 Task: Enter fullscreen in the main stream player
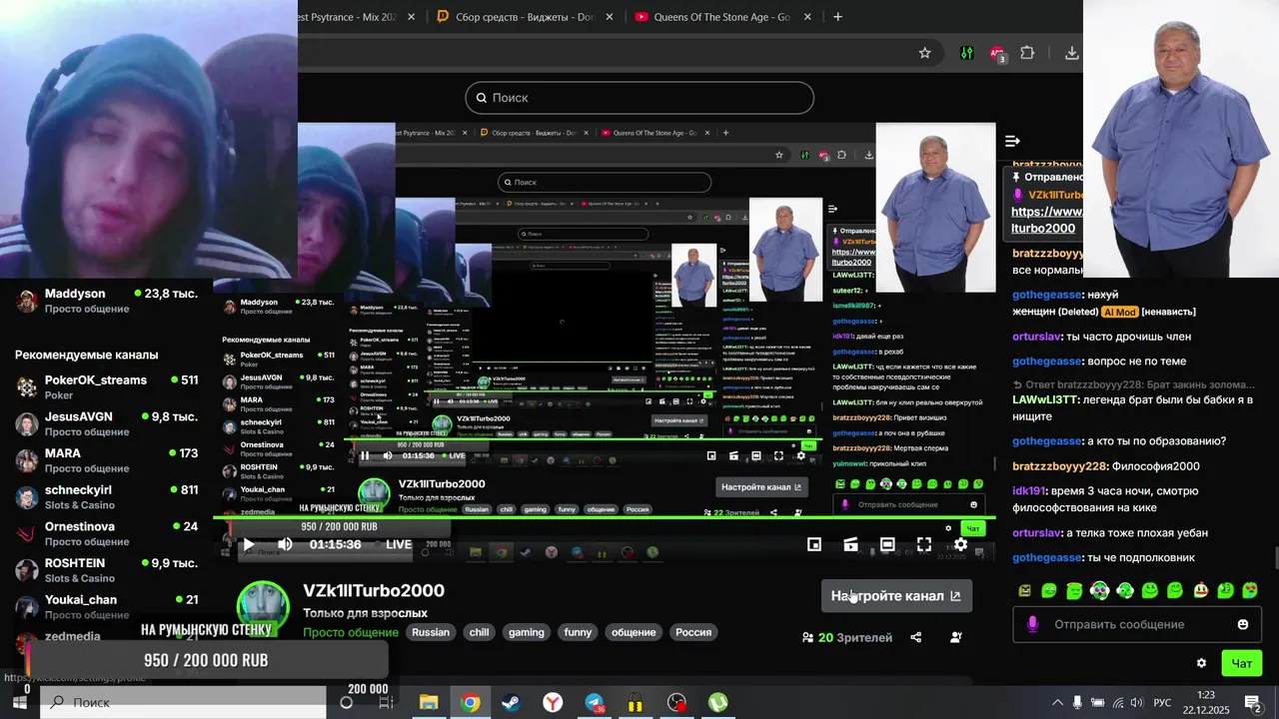point(924,544)
